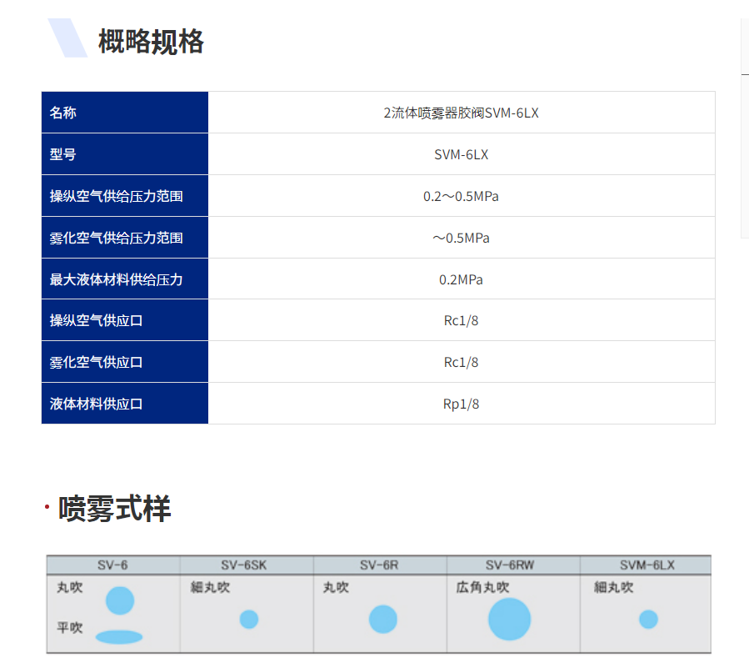Click the 最大液体材料供给压力 row label
The image size is (749, 668).
click(x=117, y=279)
